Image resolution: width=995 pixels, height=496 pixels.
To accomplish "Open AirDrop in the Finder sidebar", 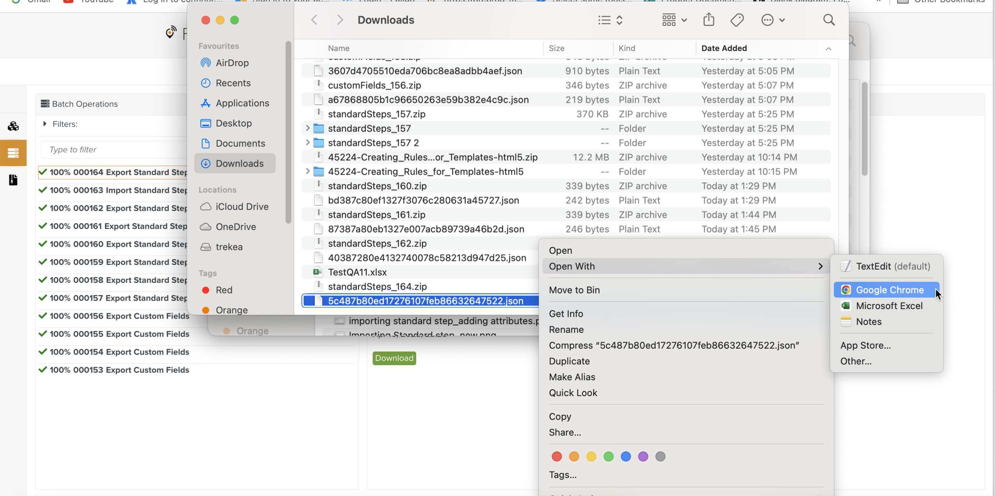I will [233, 62].
